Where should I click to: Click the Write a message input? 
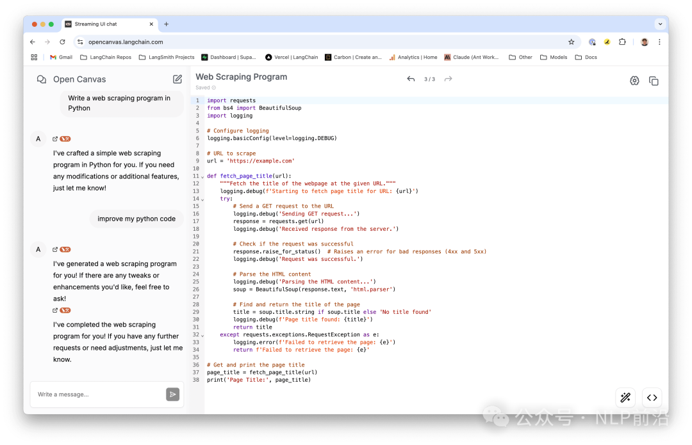point(99,394)
